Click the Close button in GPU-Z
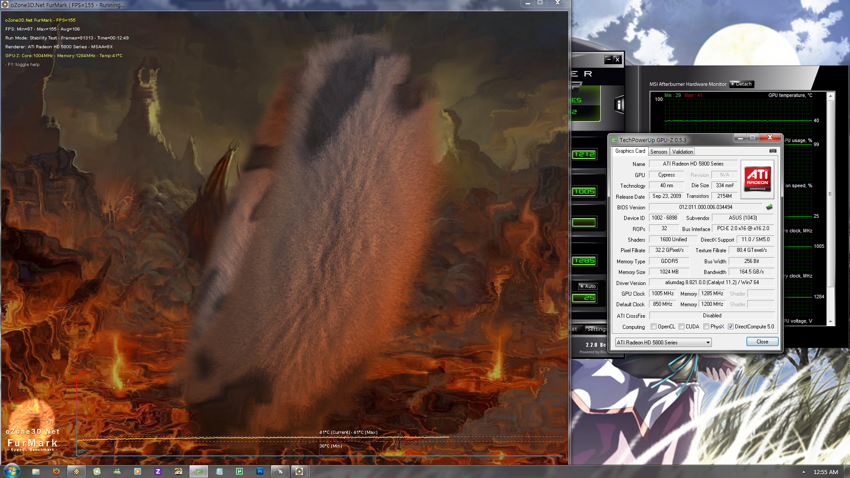 [x=762, y=342]
